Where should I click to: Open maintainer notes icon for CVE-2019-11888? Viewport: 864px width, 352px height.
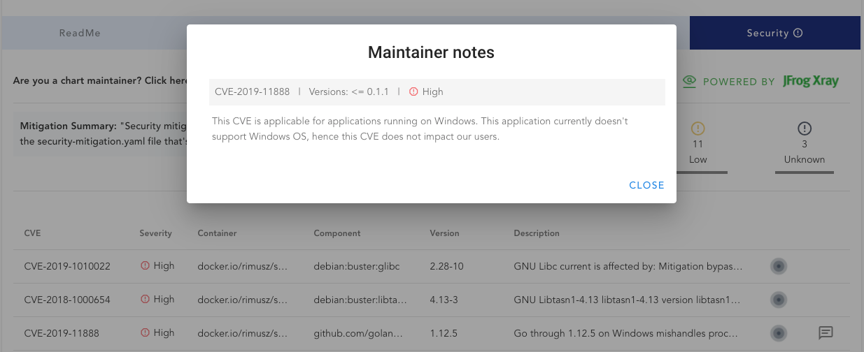(825, 333)
